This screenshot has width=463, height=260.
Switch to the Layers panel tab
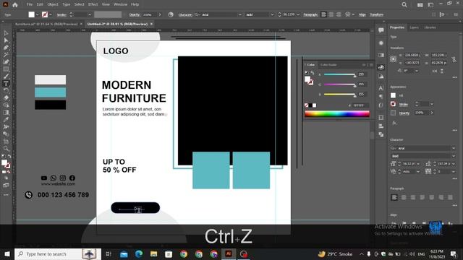pos(414,27)
